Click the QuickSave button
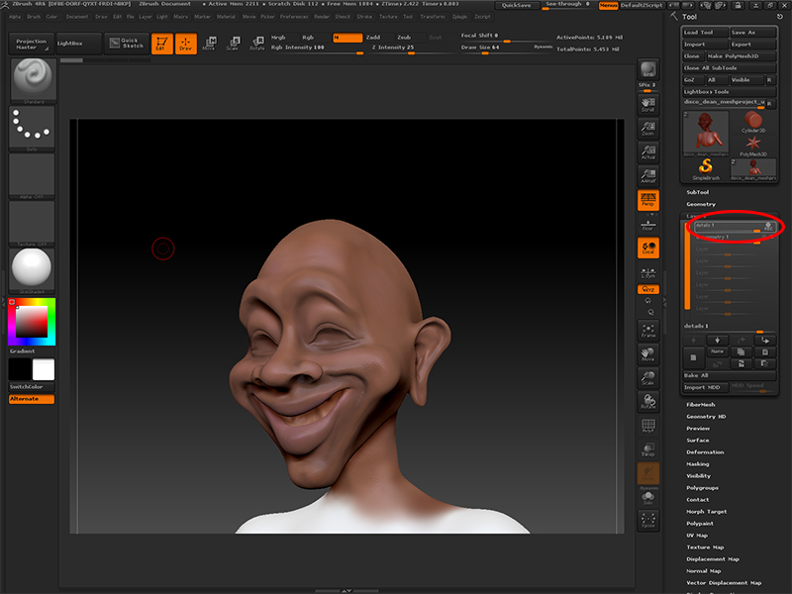The image size is (792, 594). (516, 5)
